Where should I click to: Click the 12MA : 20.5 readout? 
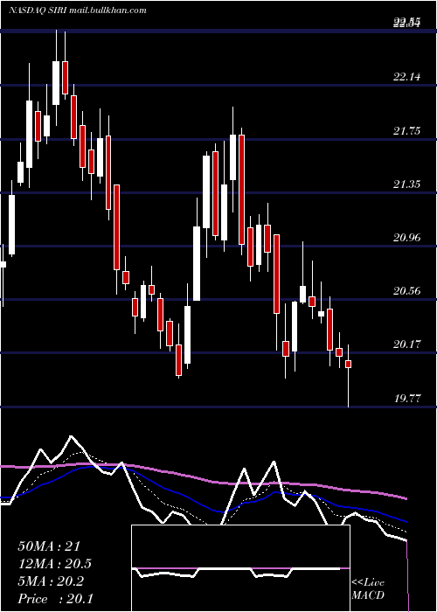click(x=55, y=564)
